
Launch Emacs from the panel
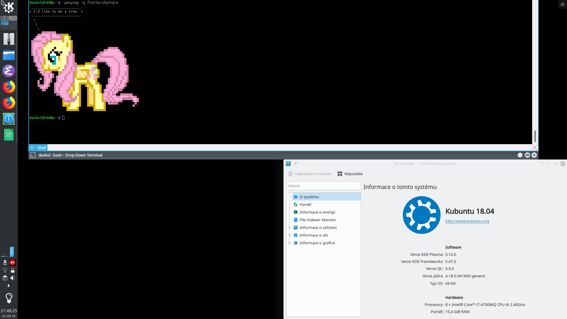click(9, 71)
